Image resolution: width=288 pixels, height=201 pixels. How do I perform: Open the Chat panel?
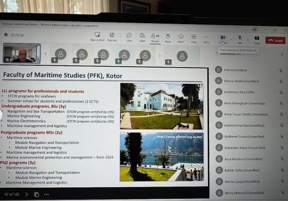(129, 37)
